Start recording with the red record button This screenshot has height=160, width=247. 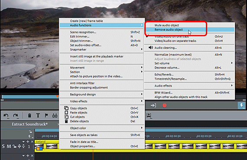[x=165, y=105]
